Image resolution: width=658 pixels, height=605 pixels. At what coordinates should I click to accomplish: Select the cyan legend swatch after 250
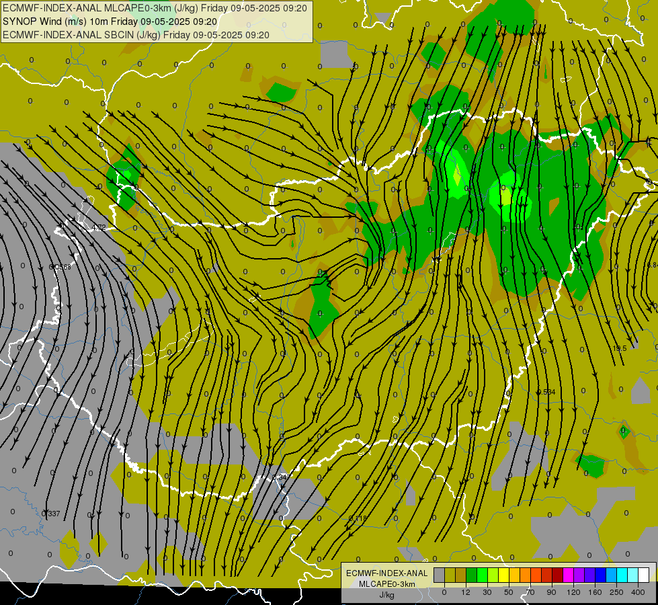tap(622, 575)
